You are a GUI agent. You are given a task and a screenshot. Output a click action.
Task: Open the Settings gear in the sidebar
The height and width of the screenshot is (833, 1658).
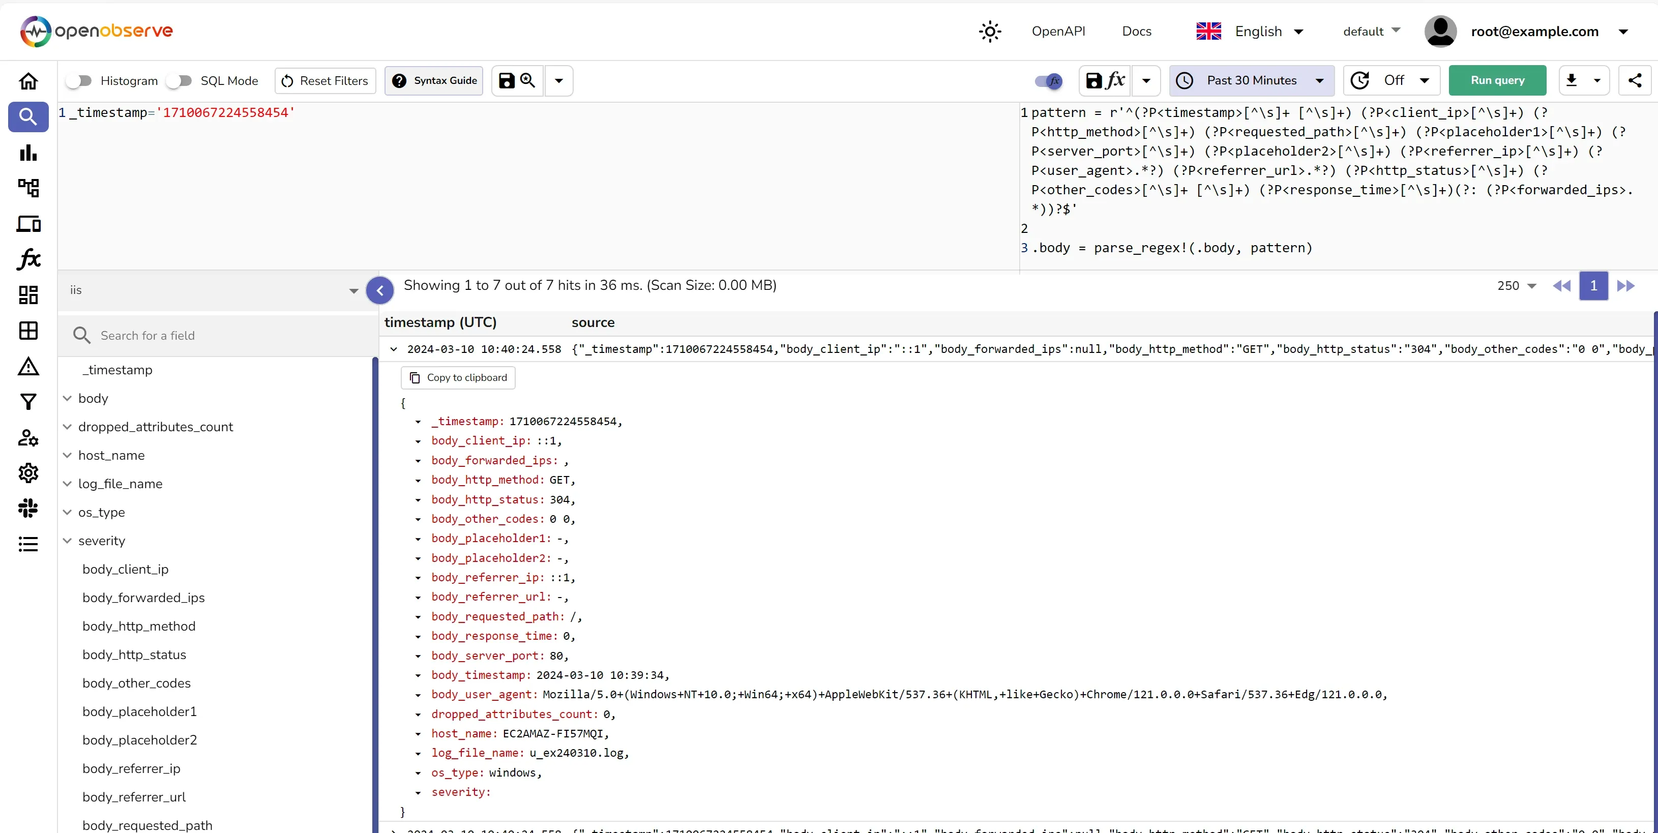(x=28, y=472)
